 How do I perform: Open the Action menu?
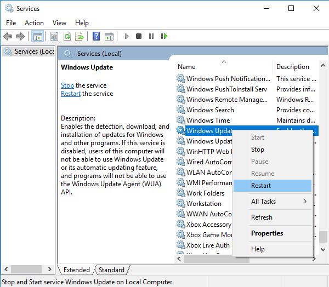click(34, 23)
